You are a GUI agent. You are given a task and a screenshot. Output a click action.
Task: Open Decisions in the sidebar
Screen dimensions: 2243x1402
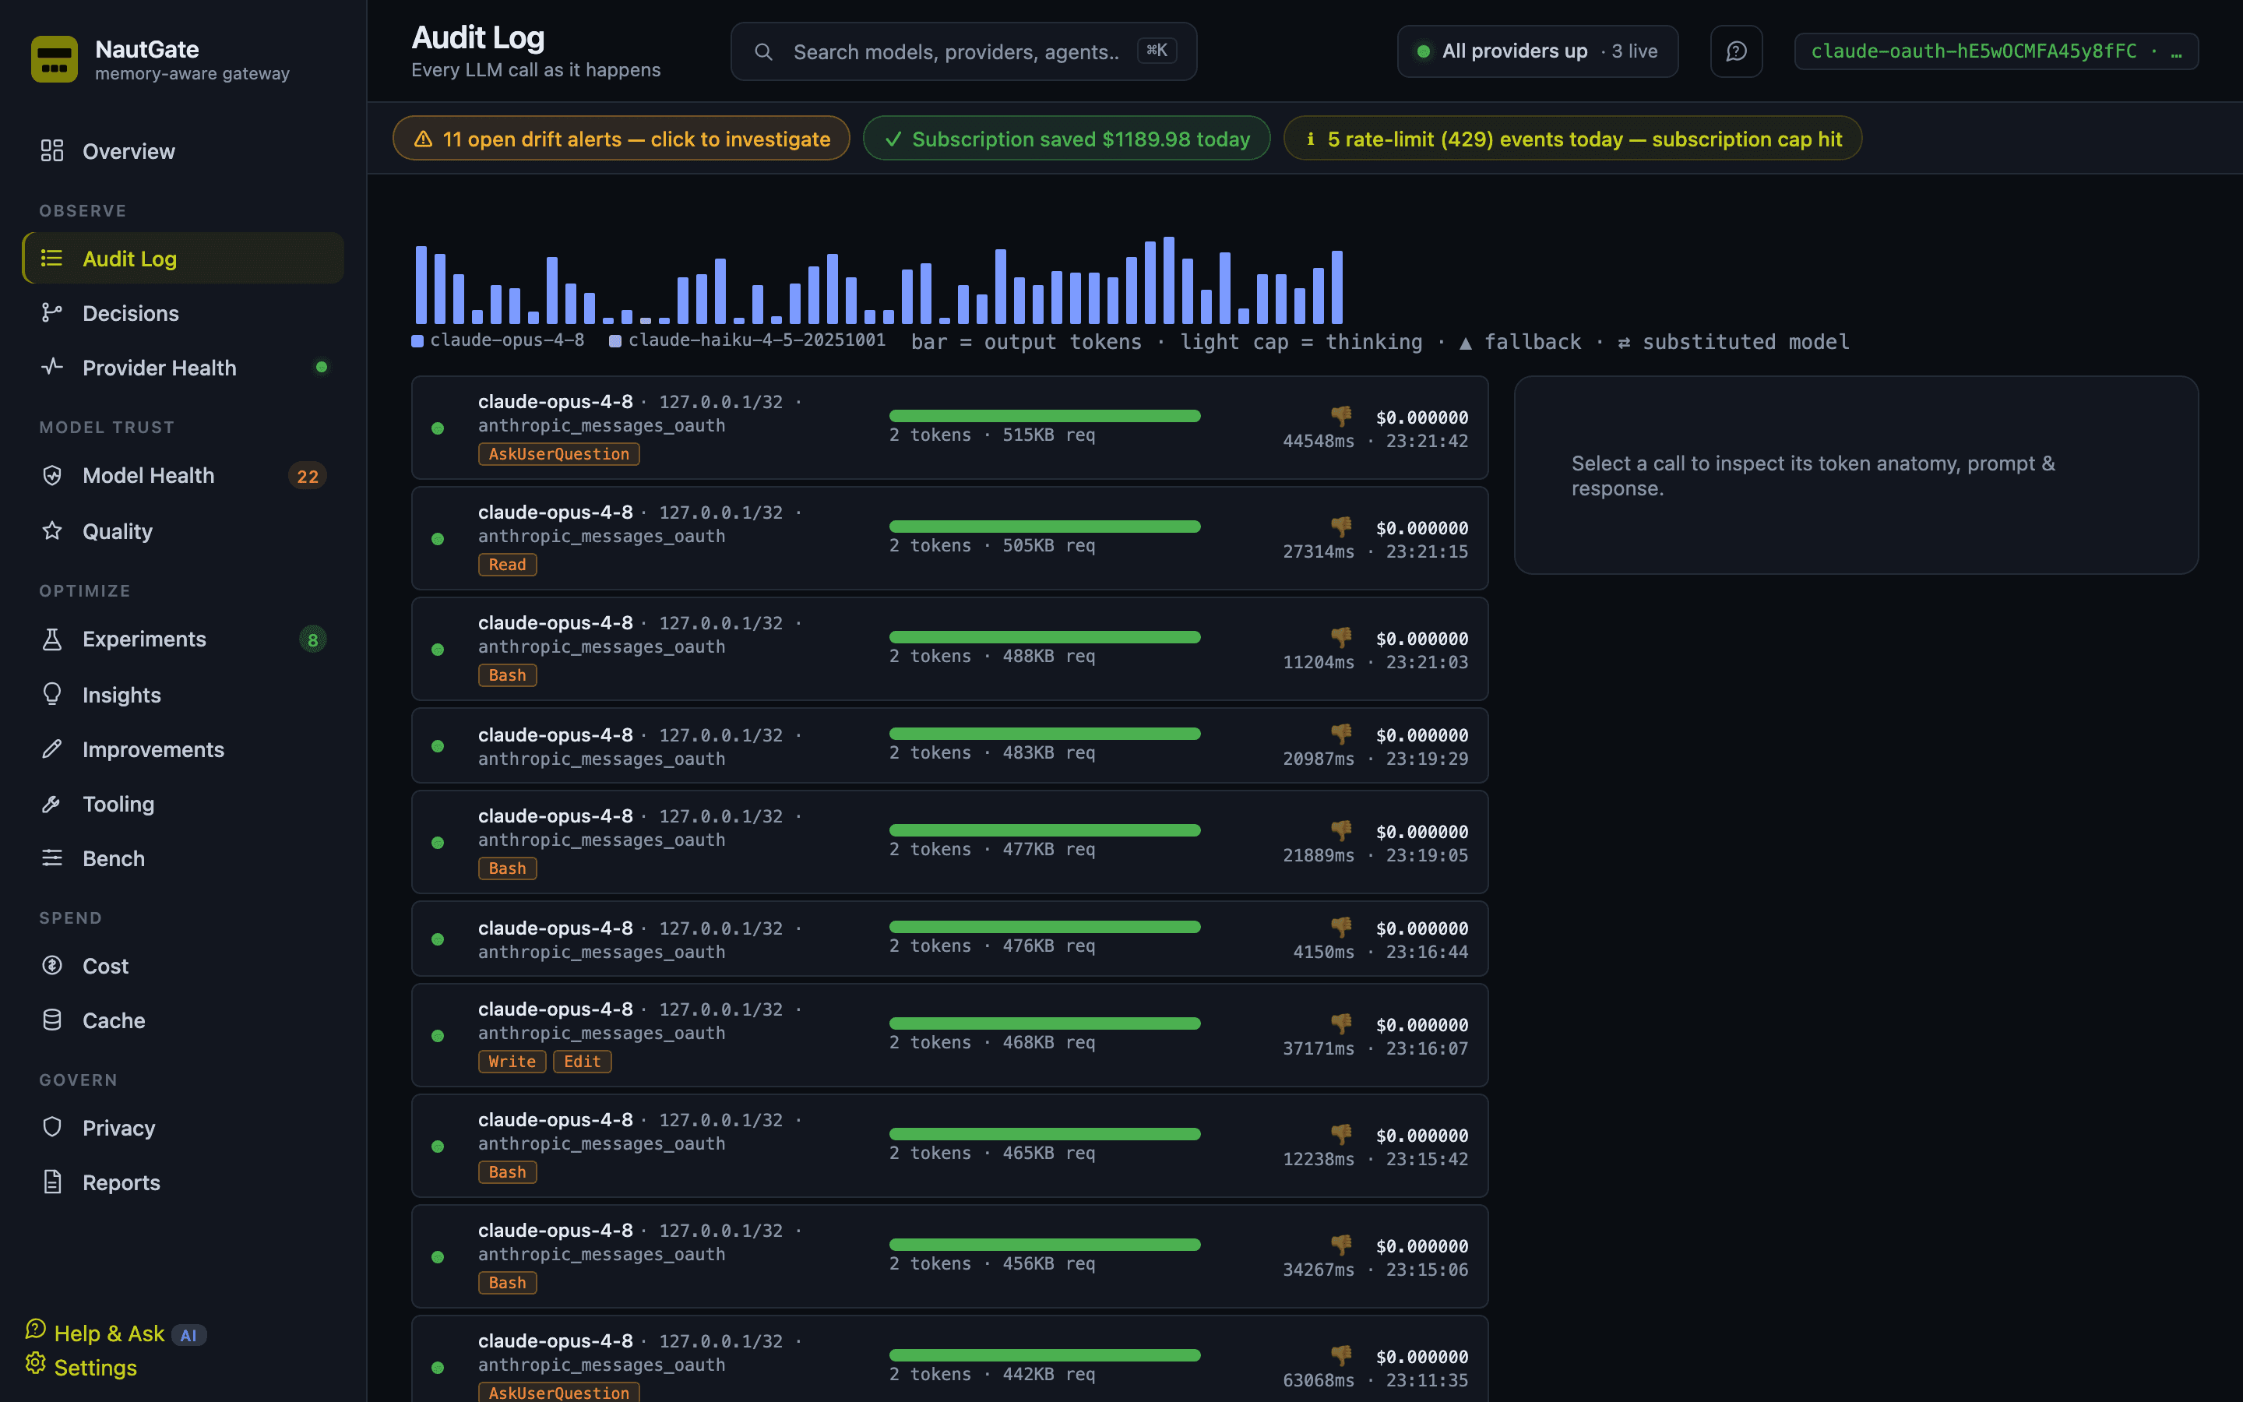pyautogui.click(x=182, y=313)
